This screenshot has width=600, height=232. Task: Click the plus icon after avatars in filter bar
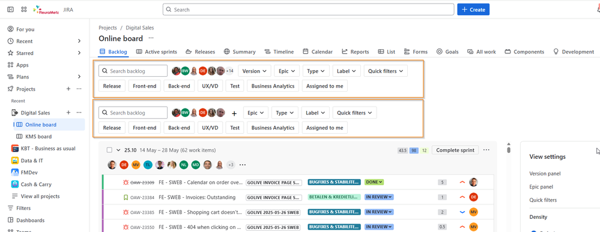(235, 113)
